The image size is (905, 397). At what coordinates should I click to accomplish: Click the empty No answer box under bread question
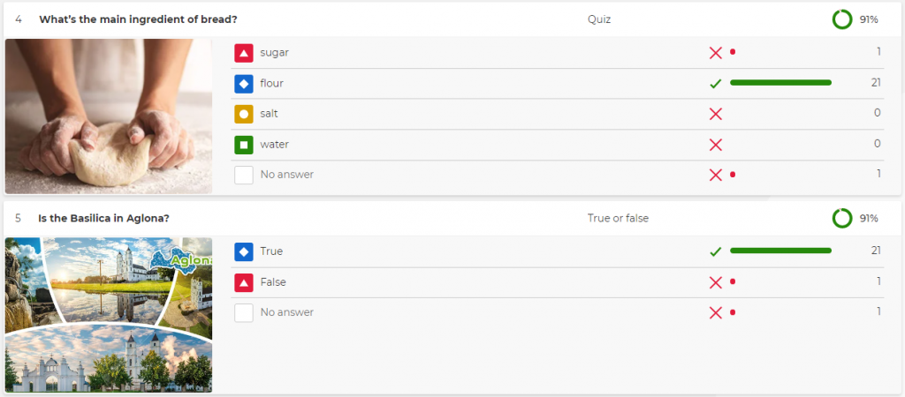click(x=244, y=175)
